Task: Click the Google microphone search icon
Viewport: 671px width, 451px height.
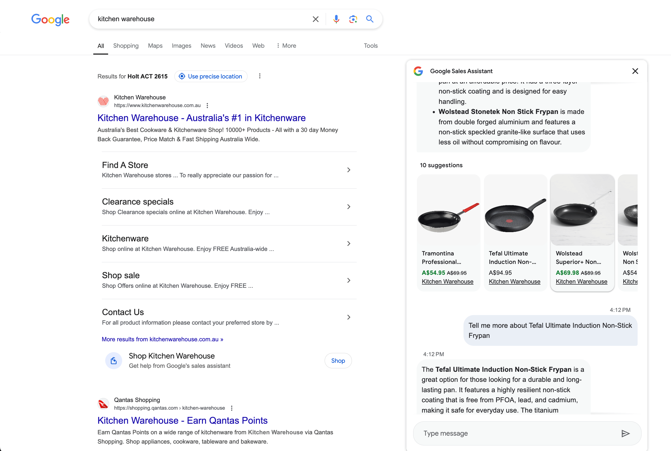Action: click(336, 19)
